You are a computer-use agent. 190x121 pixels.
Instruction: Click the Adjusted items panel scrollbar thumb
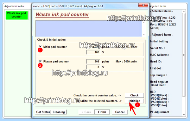tap(184, 55)
